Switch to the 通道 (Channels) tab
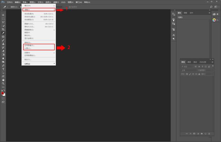 189,62
